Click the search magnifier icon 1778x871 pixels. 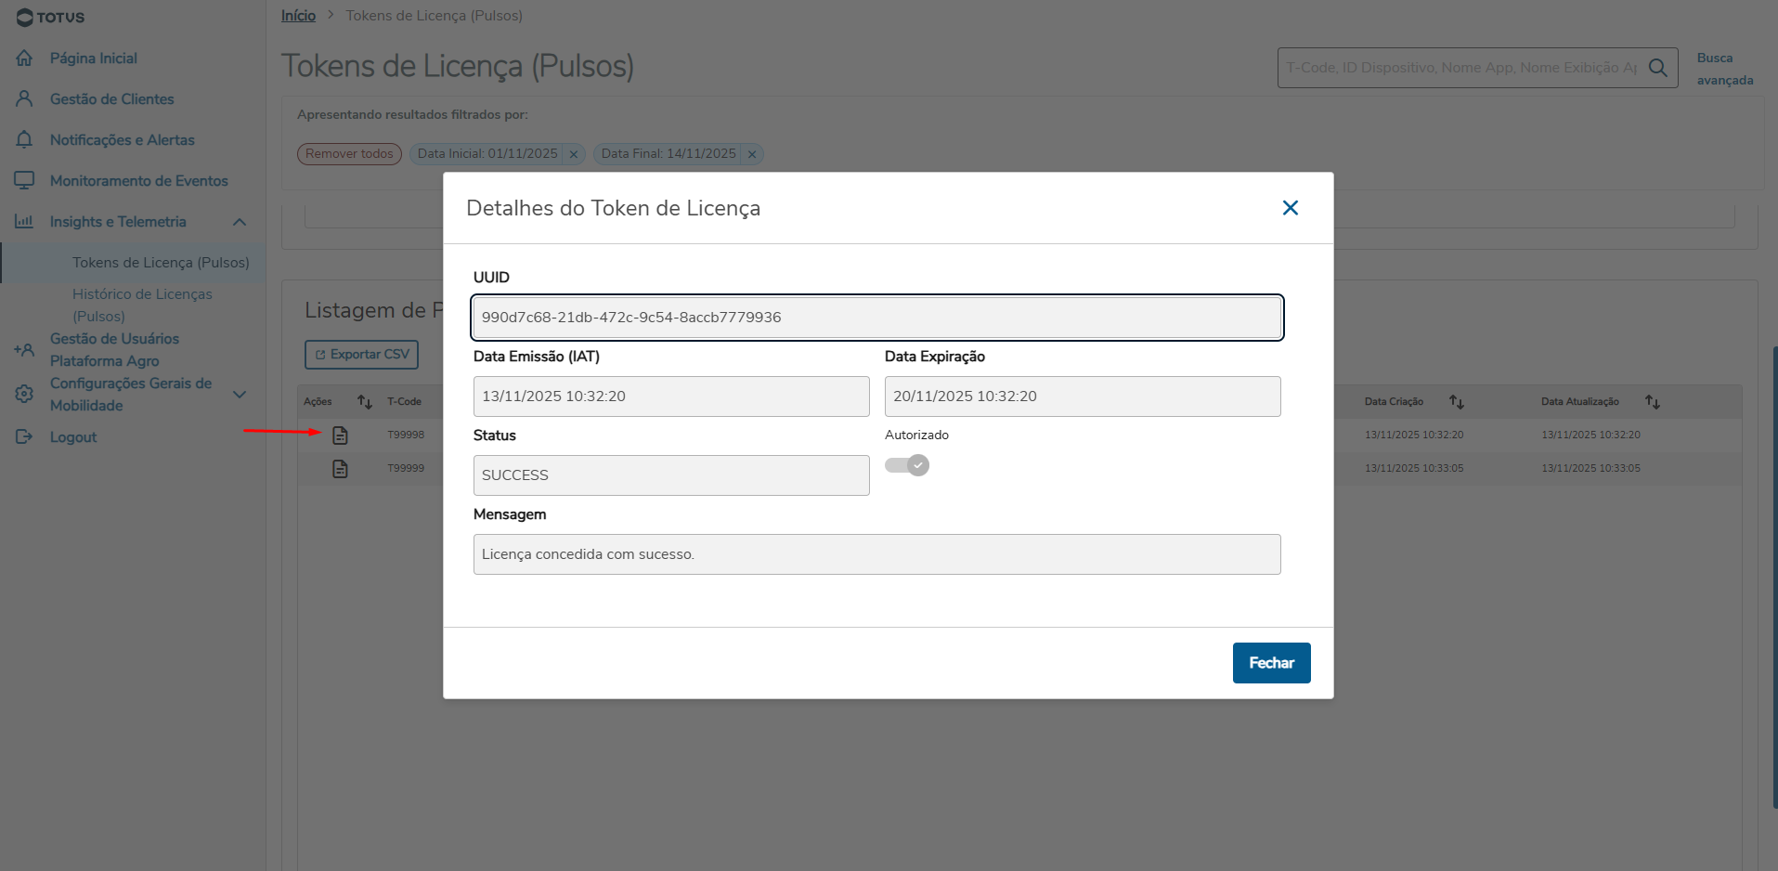(1657, 68)
